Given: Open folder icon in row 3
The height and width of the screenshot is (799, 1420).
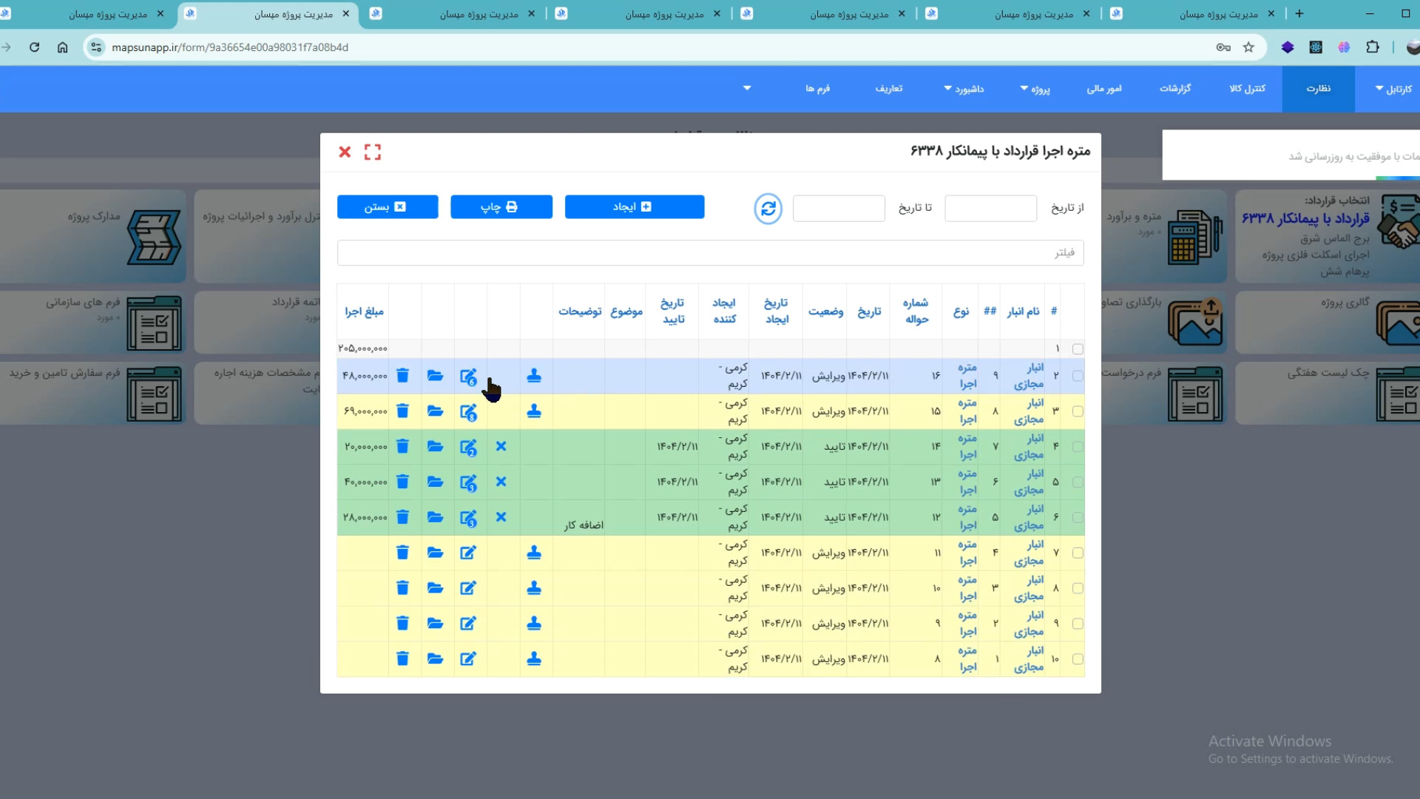Looking at the screenshot, I should (x=435, y=411).
